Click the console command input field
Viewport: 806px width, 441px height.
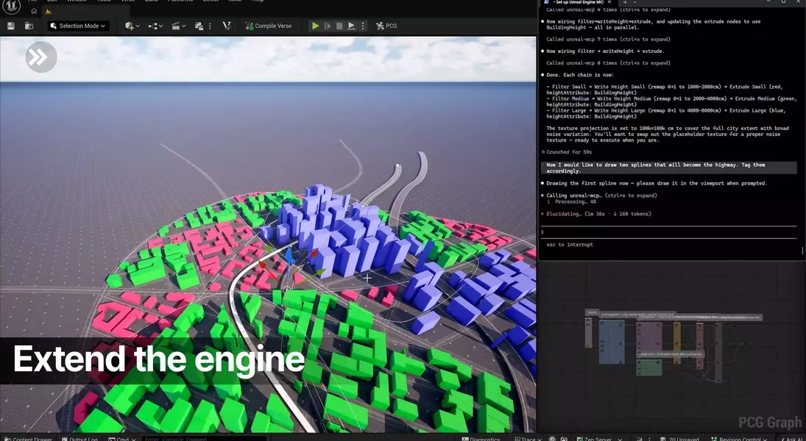point(204,439)
